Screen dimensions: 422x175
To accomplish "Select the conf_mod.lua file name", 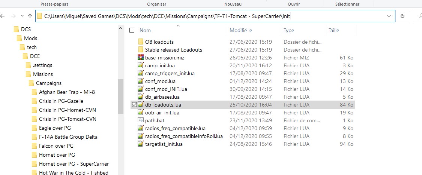I will [x=160, y=81].
